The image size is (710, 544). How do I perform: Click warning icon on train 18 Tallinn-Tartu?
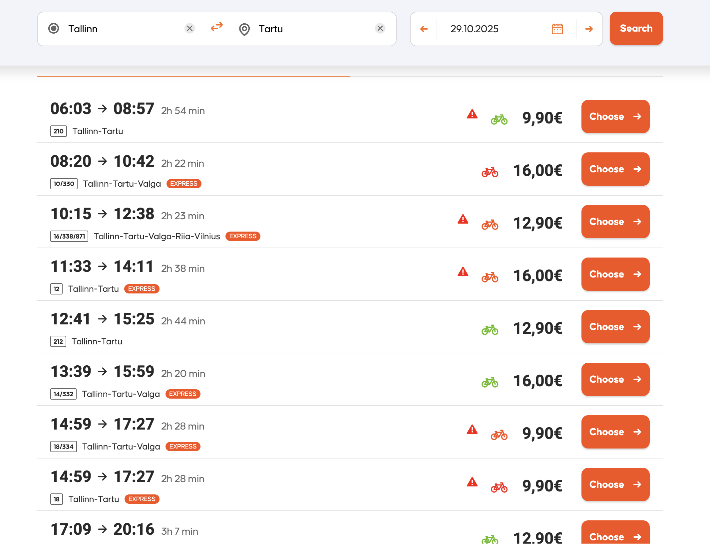(x=472, y=482)
